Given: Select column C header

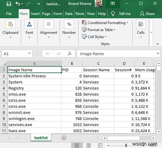Looking at the screenshot, I should [x=98, y=63].
